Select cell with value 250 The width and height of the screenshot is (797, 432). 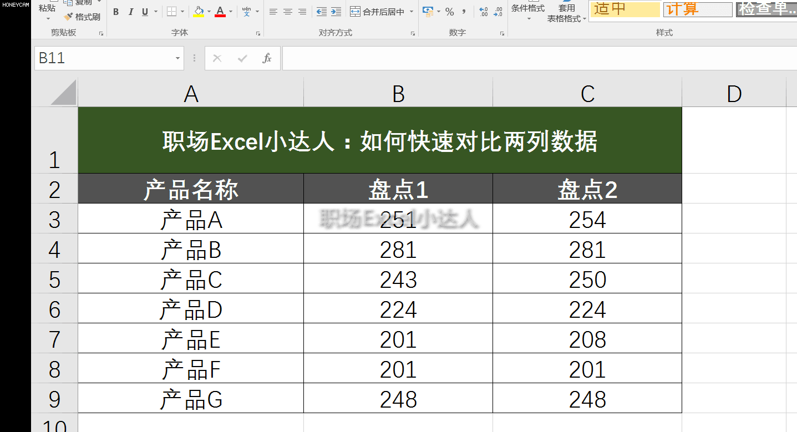[x=587, y=279]
